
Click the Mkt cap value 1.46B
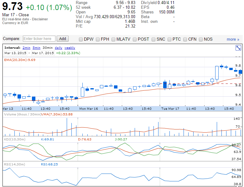point(130,22)
